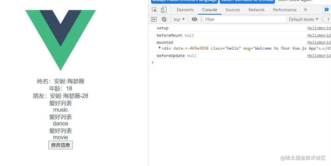Screen dimensions: 331x166
Task: Select the beforeUpdate null log entry
Action: tap(177, 56)
